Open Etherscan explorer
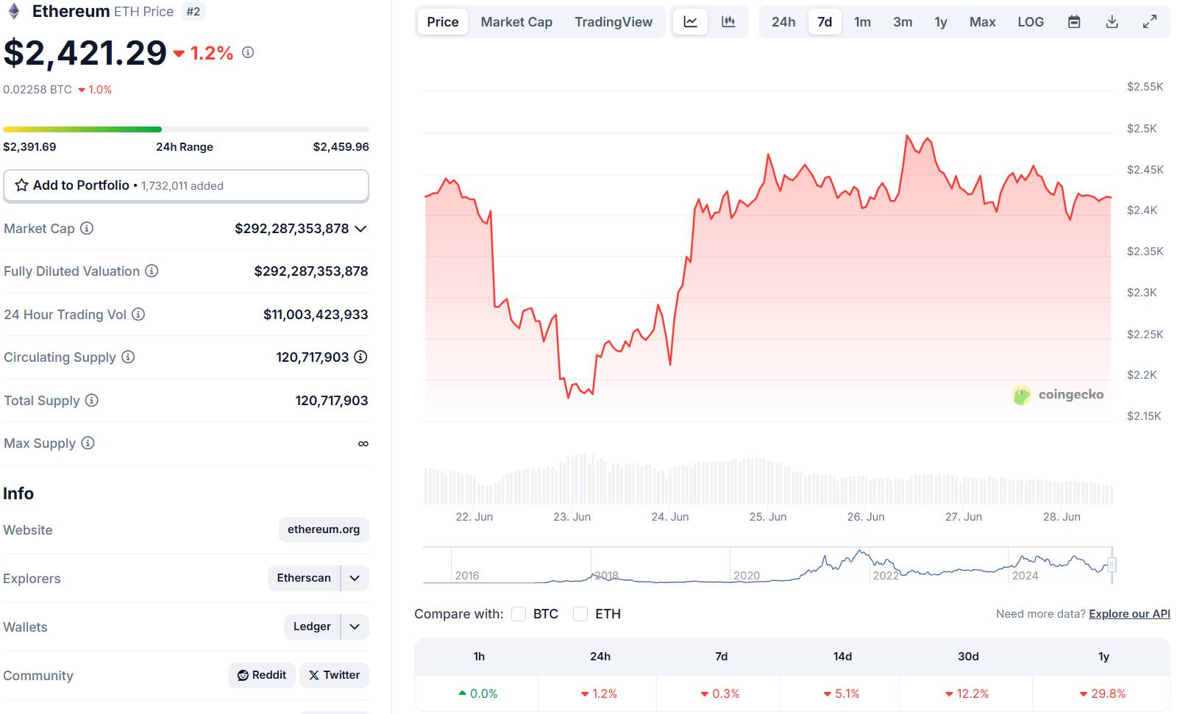Viewport: 1191px width, 714px height. coord(304,578)
